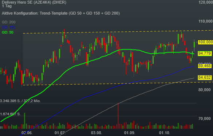
Task: Click the 70,000 price axis label
Action: click(x=204, y=118)
